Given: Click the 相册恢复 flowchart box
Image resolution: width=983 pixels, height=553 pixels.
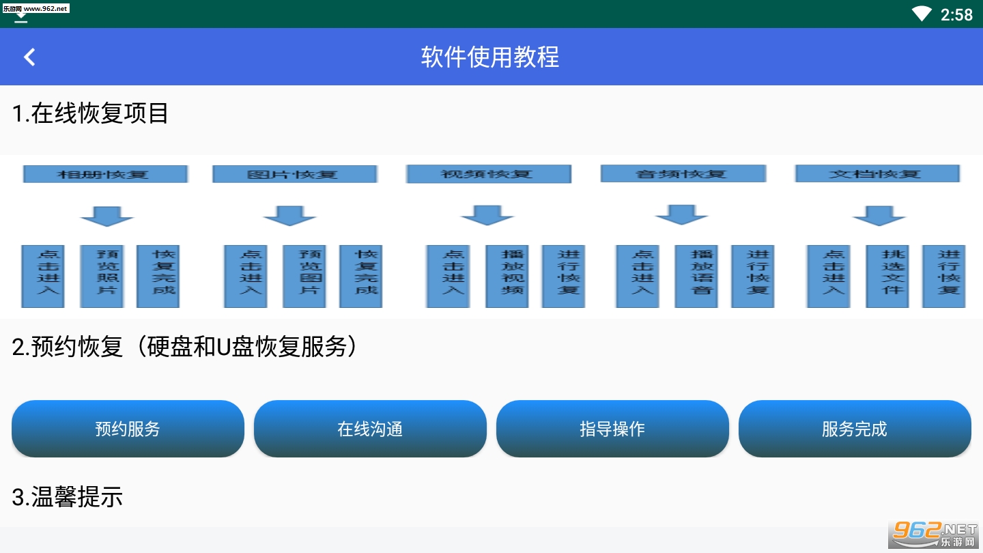Looking at the screenshot, I should pos(104,173).
